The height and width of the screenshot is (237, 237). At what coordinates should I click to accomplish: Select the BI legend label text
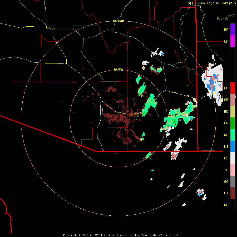[x=226, y=193]
